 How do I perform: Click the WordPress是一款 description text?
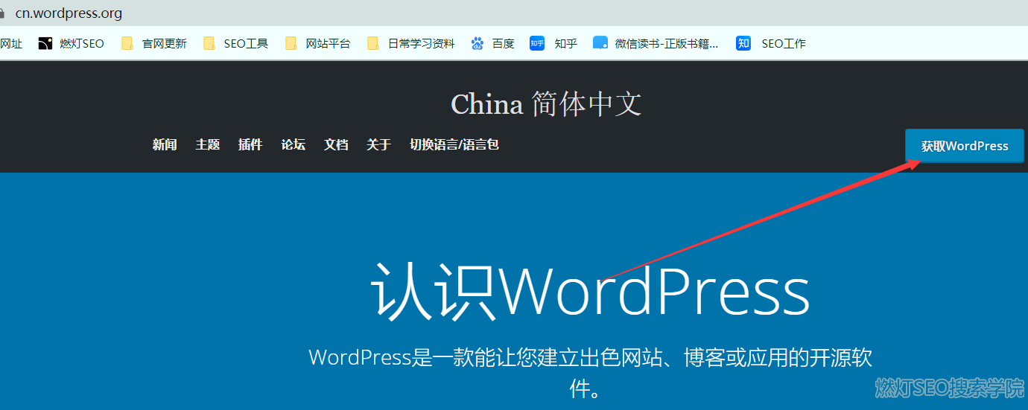coord(590,372)
